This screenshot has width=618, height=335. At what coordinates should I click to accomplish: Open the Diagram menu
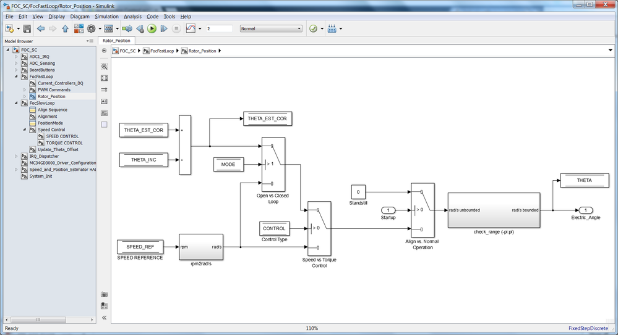(x=80, y=17)
